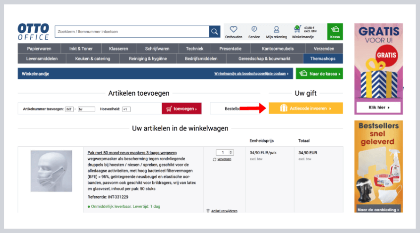This screenshot has width=420, height=233.
Task: Open the Kantoormeubels menu
Action: click(278, 49)
